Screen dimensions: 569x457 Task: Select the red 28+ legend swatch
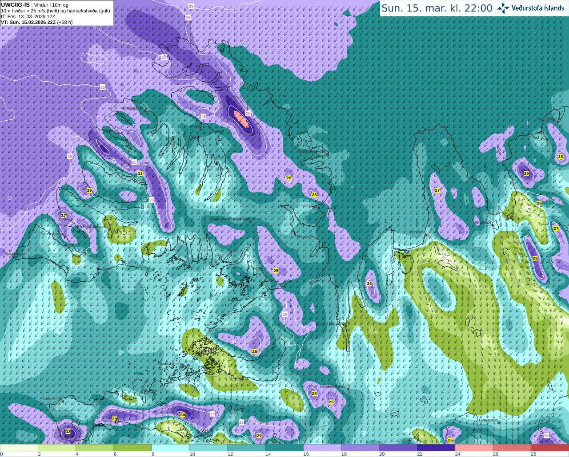click(550, 448)
